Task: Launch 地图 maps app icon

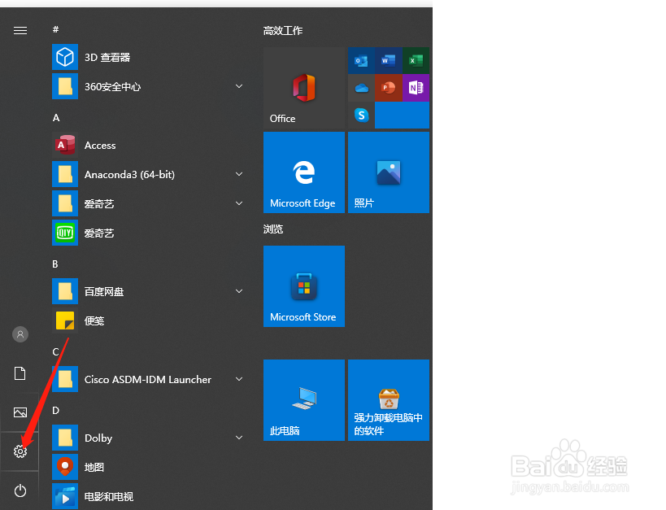Action: coord(65,467)
